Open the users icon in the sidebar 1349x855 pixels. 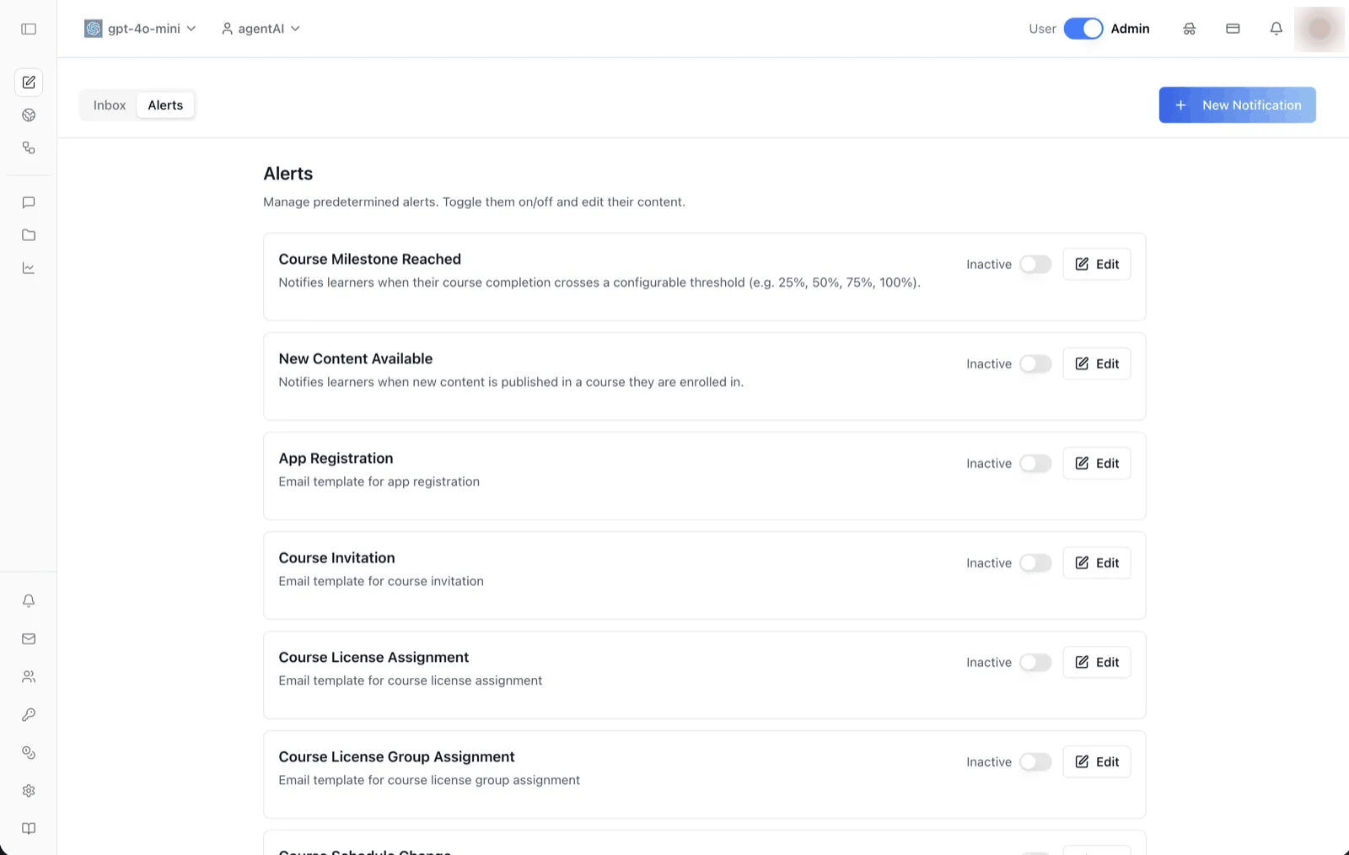[x=29, y=677]
